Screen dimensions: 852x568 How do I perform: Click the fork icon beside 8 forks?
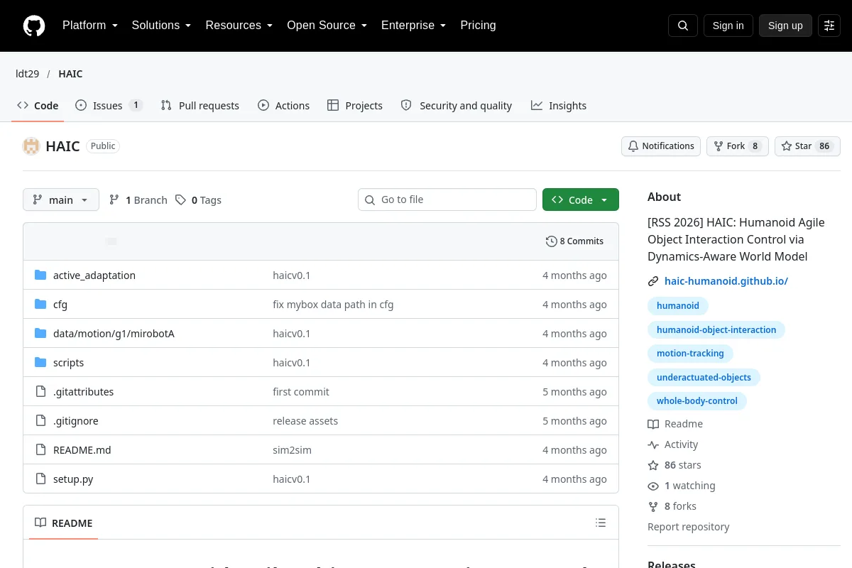coord(653,506)
